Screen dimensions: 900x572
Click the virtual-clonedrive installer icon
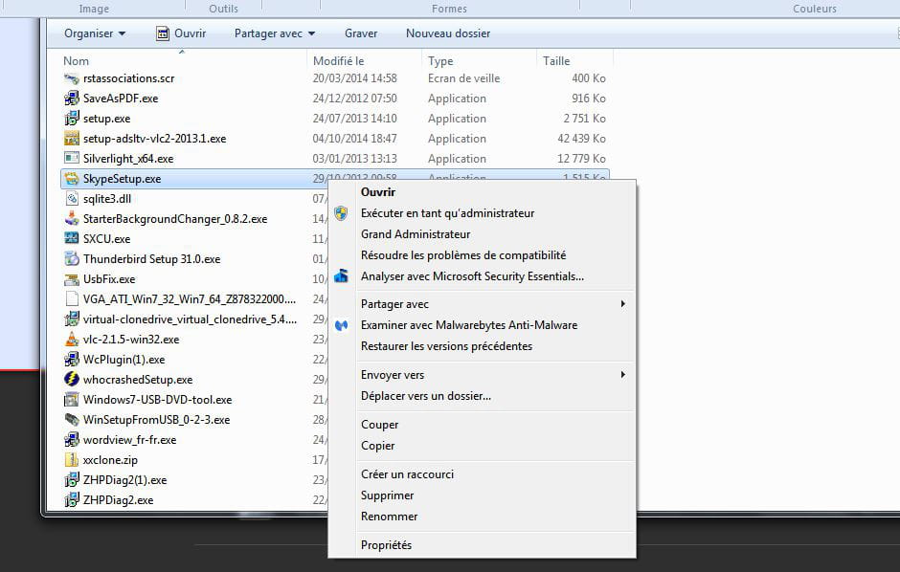[72, 319]
